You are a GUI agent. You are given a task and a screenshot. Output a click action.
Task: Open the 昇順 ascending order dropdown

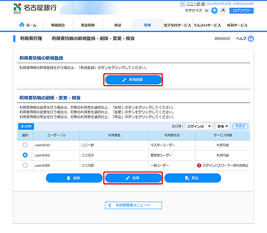point(223,126)
